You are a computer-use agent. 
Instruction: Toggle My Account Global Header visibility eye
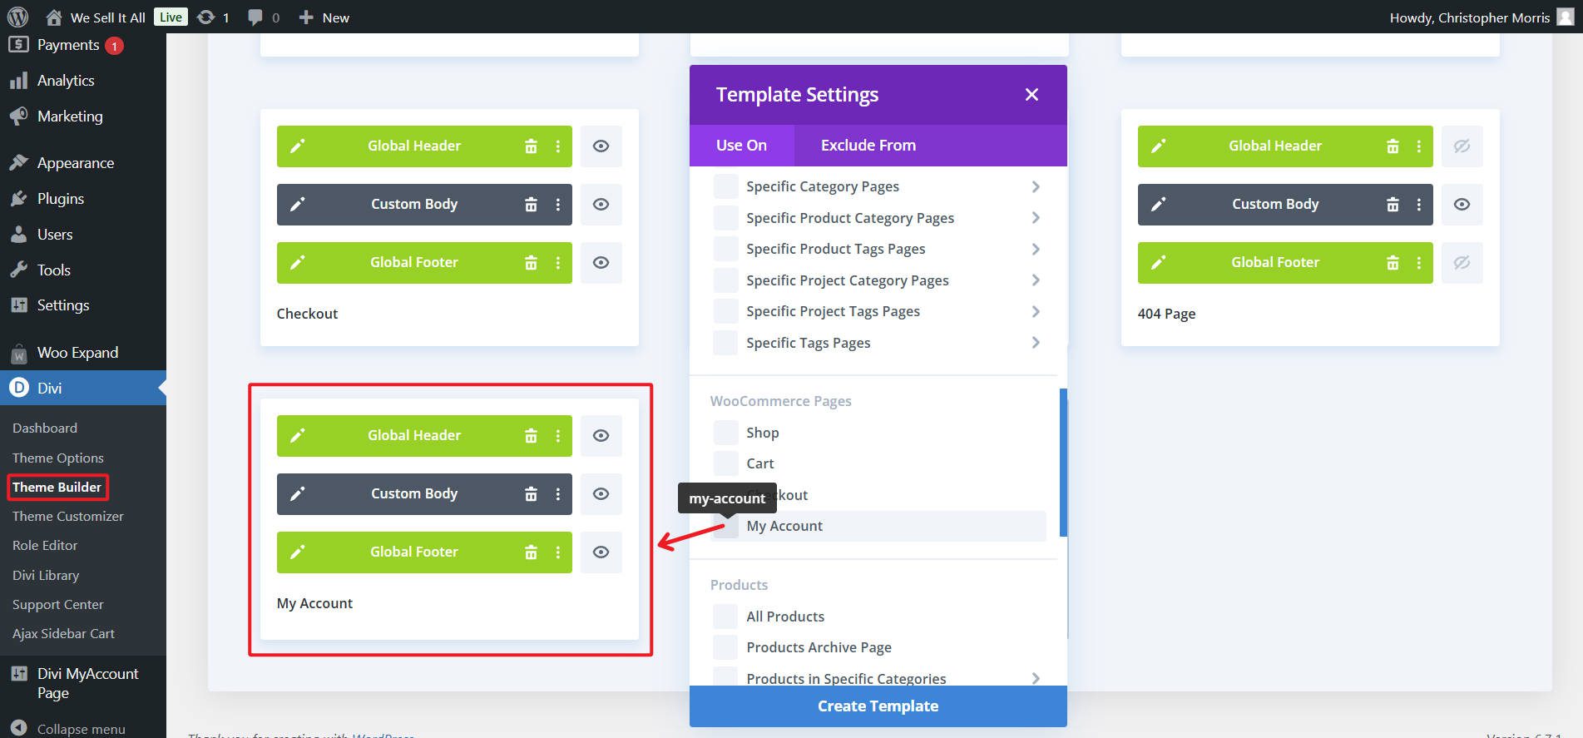601,436
